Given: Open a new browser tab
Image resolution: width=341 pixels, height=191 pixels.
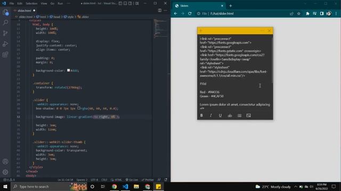Looking at the screenshot, I should click(231, 6).
